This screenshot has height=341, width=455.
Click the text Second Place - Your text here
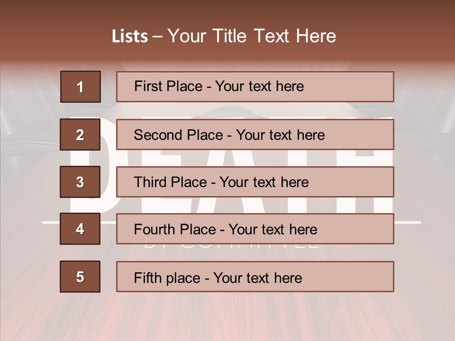pyautogui.click(x=229, y=135)
